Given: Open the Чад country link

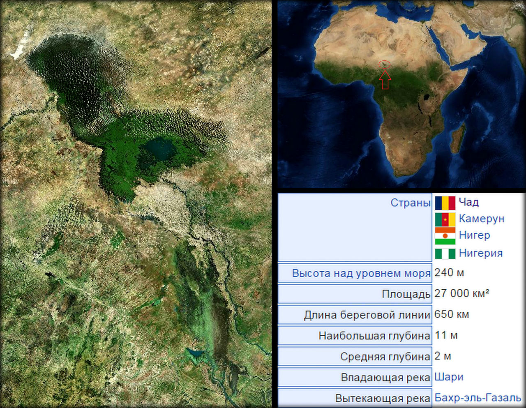Looking at the screenshot, I should pos(469,202).
